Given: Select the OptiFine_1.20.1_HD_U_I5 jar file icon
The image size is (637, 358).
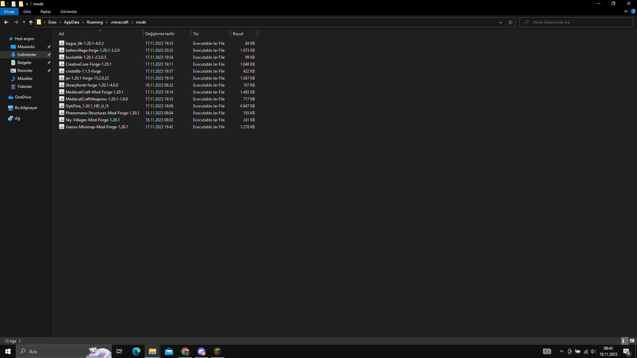Looking at the screenshot, I should click(62, 106).
